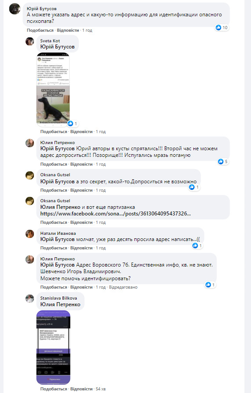
Task: Click the Відредаговано edited label
Action: tap(123, 287)
